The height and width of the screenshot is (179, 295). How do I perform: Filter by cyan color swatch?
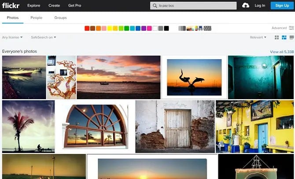132,29
